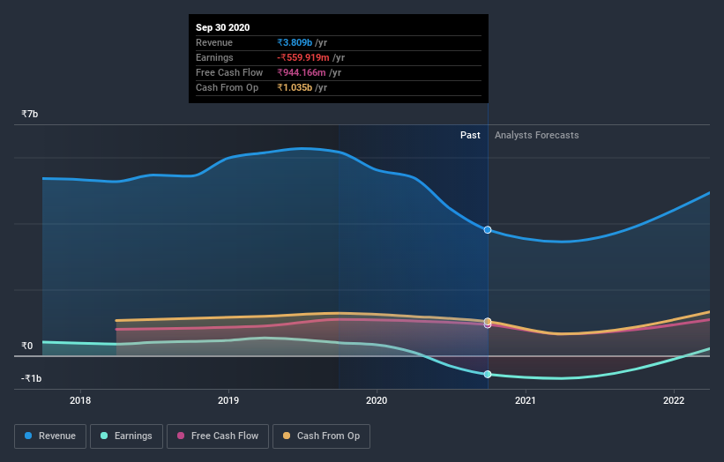This screenshot has width=724, height=462.
Task: Click the Earnings row label in tooltip
Action: point(214,57)
